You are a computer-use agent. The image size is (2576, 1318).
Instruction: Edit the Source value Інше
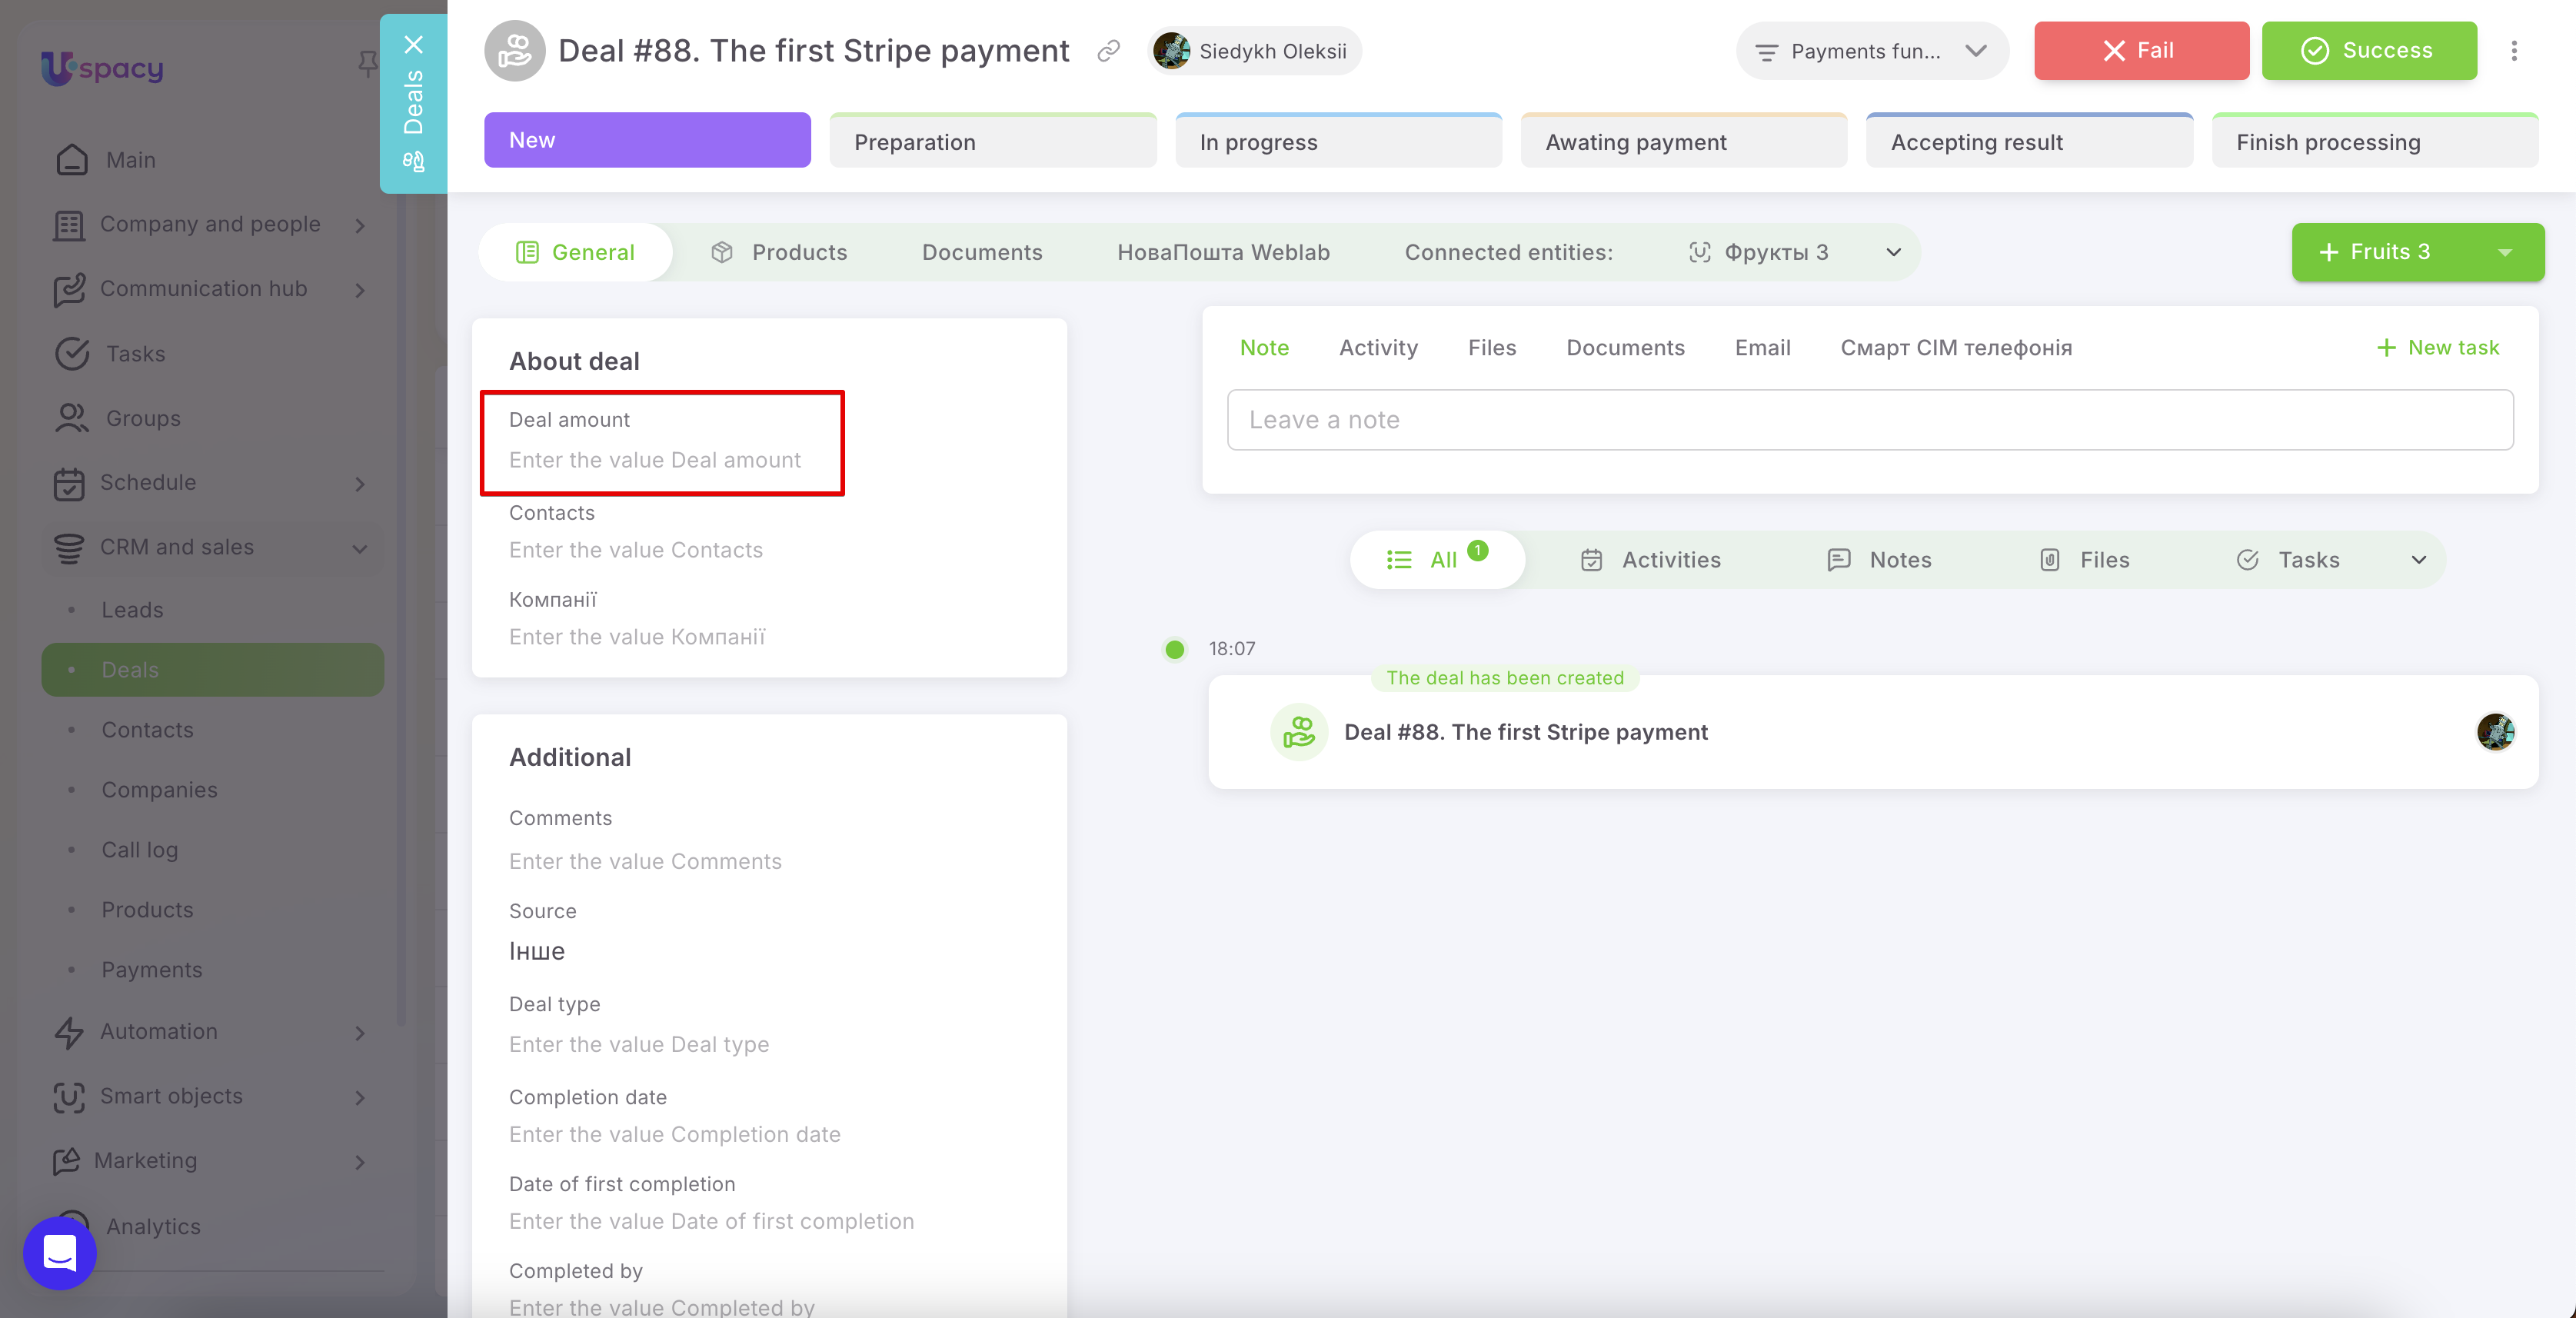537,952
